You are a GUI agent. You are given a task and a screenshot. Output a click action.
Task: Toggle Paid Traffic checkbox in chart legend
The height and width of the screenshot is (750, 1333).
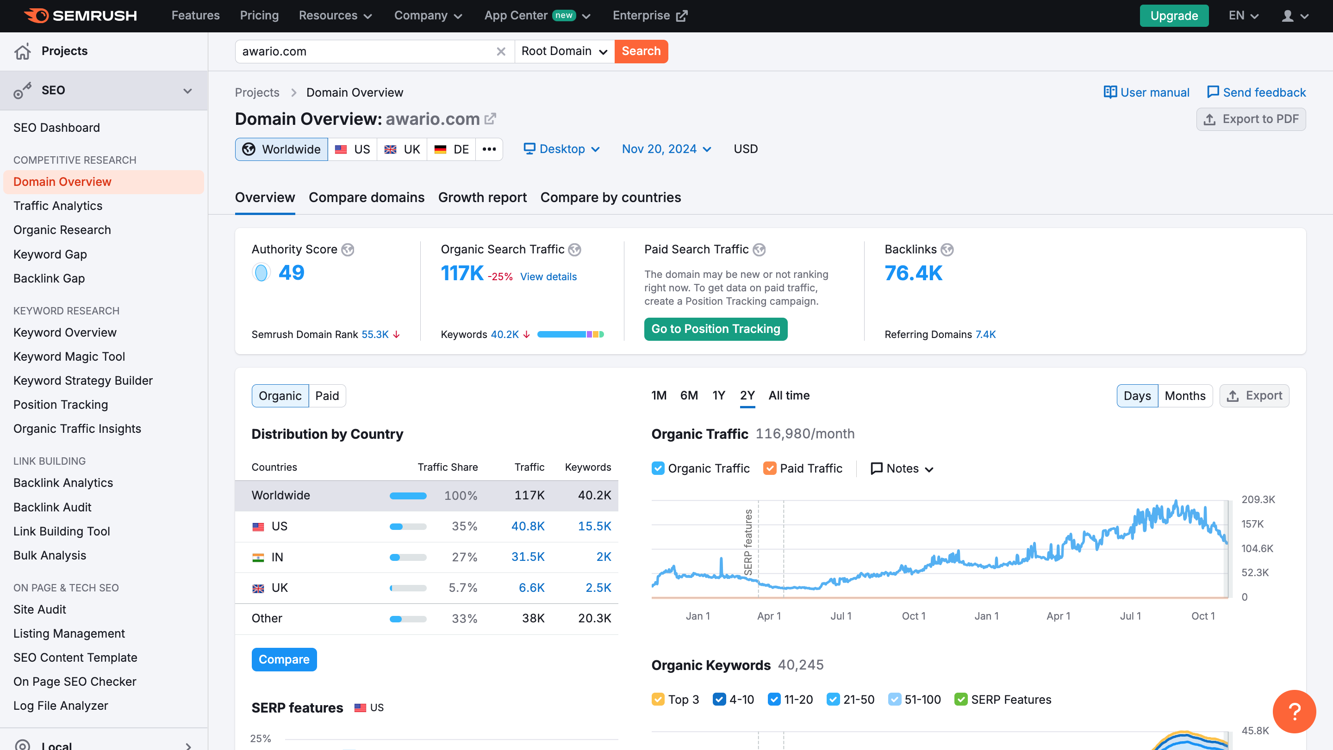769,468
